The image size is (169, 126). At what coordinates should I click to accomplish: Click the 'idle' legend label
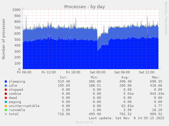(13, 86)
